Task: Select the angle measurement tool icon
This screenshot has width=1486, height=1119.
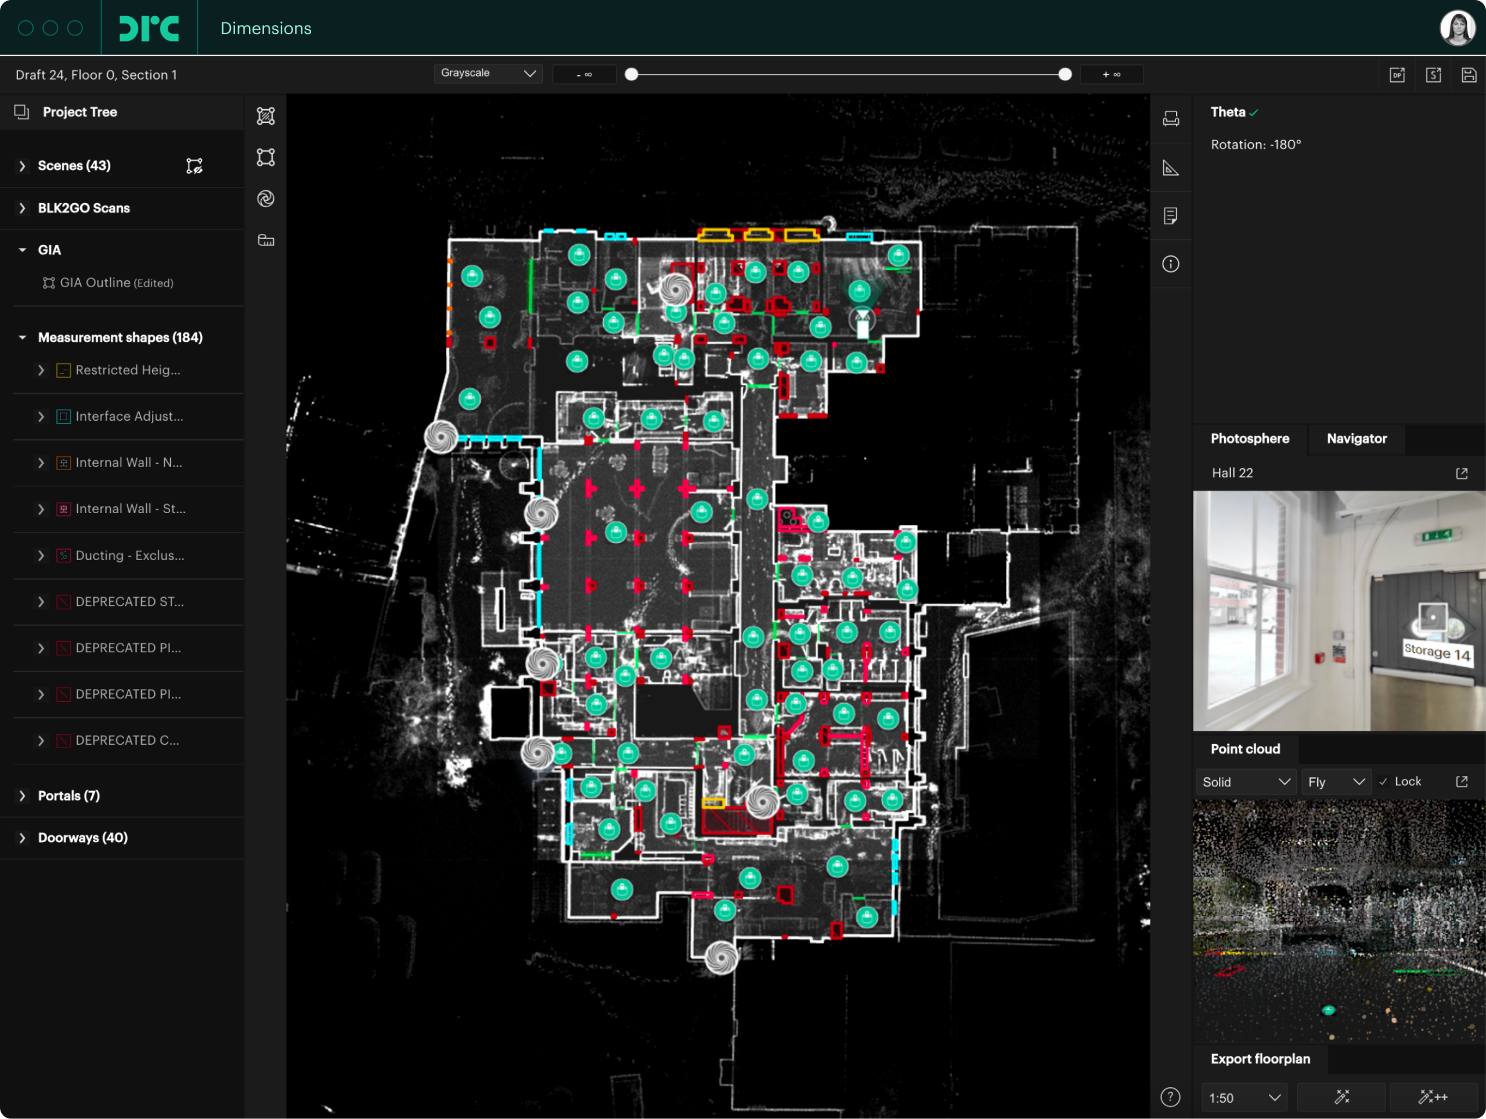Action: 1171,168
